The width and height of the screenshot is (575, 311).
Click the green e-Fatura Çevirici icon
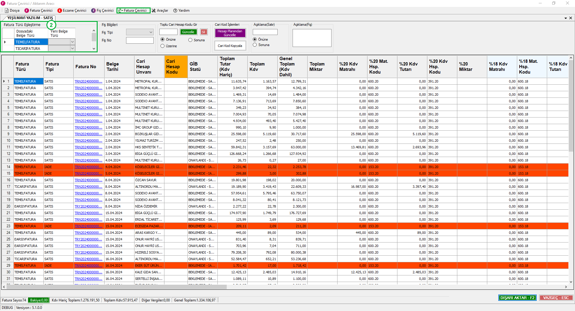click(120, 10)
